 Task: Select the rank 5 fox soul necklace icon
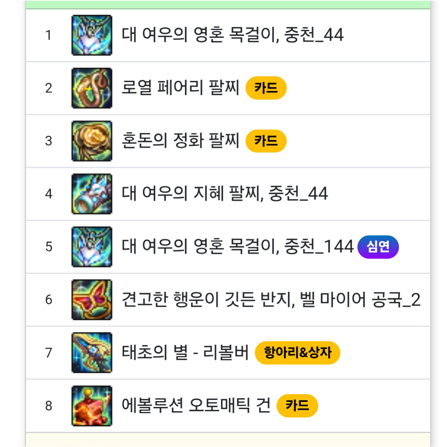(x=92, y=247)
